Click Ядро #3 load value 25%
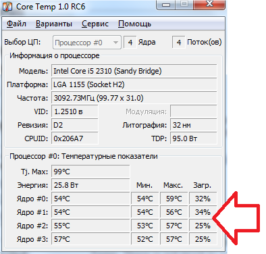Screen dimensions: 266x254 (x=203, y=239)
